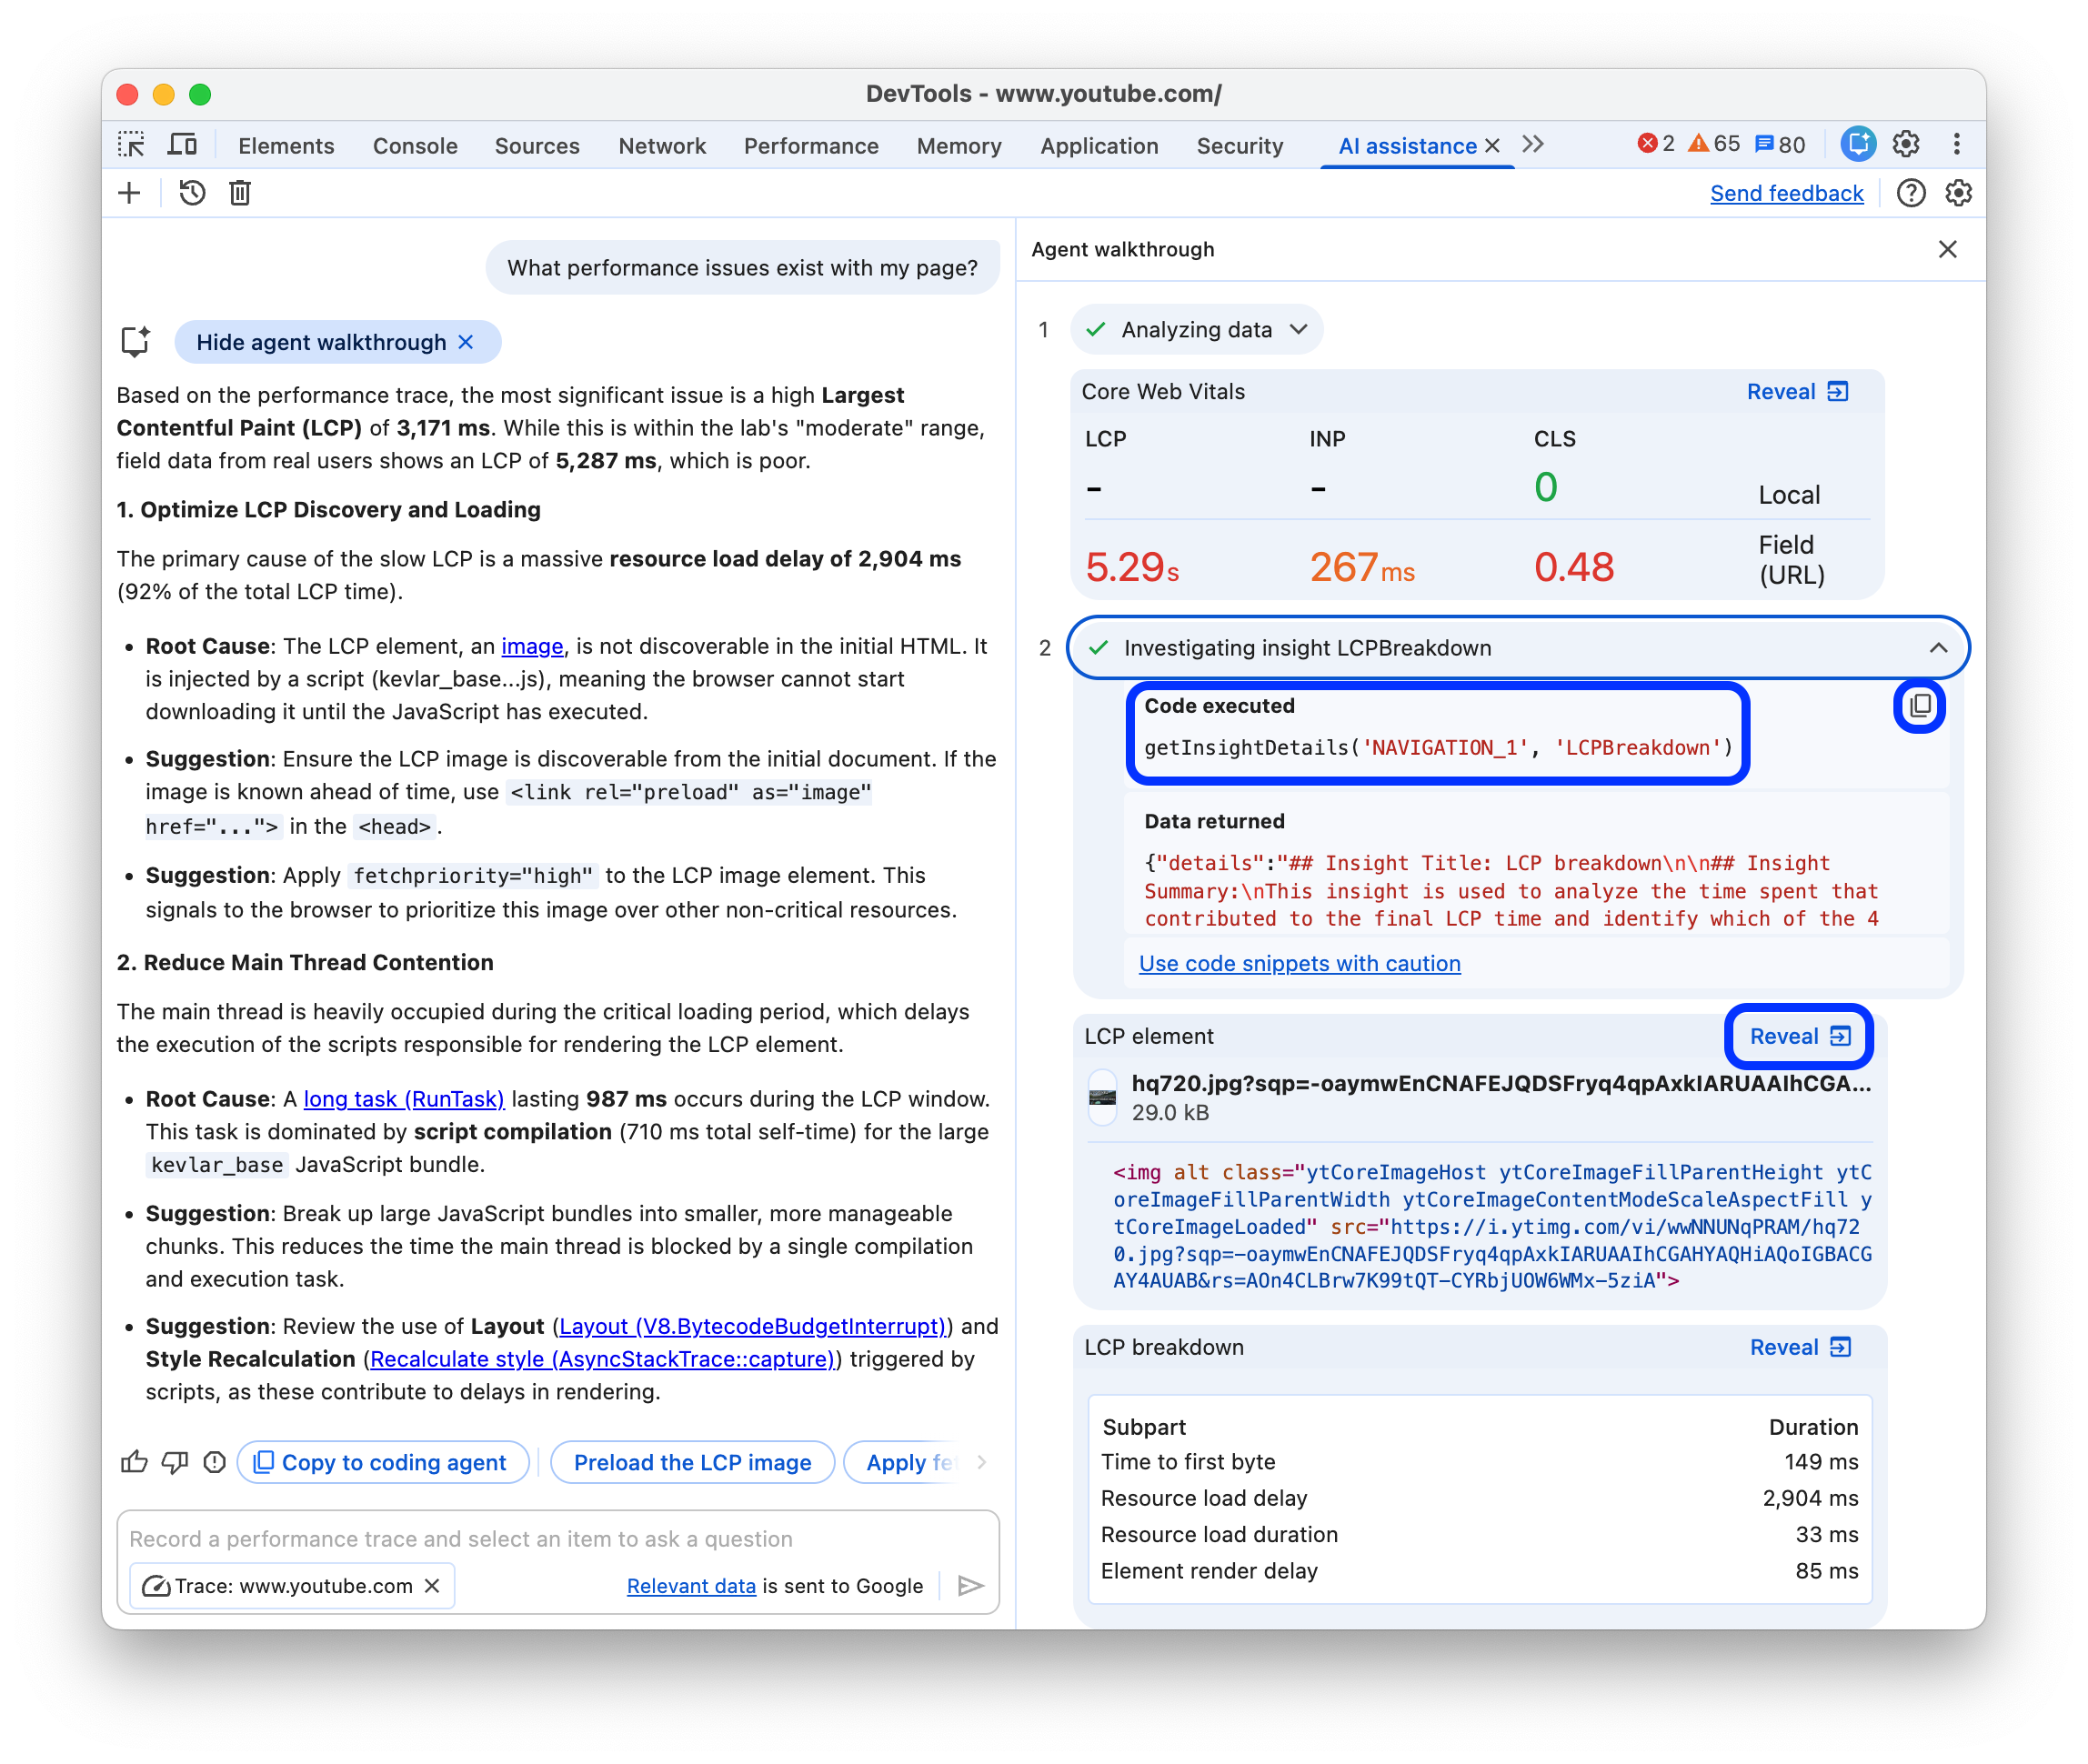Click the field INP value 267 ms
The height and width of the screenshot is (1764, 2088).
[1363, 568]
